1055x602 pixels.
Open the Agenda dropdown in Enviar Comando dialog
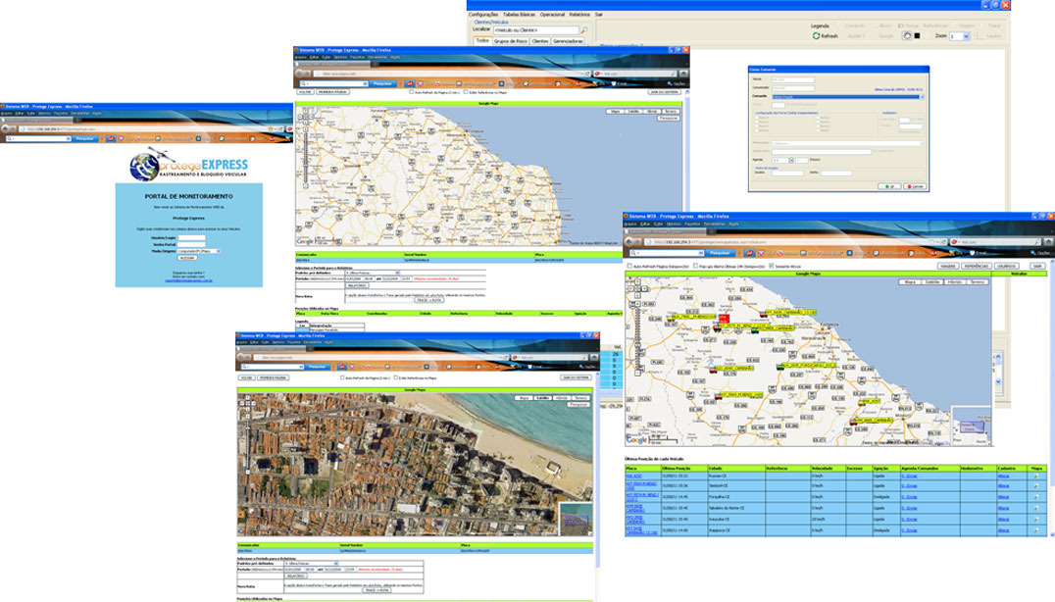(791, 160)
